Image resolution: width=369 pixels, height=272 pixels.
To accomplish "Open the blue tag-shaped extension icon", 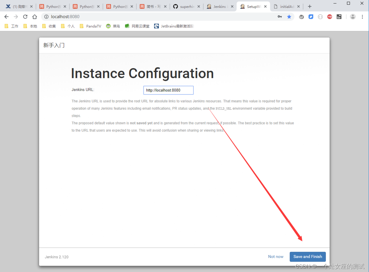I will 311,17.
